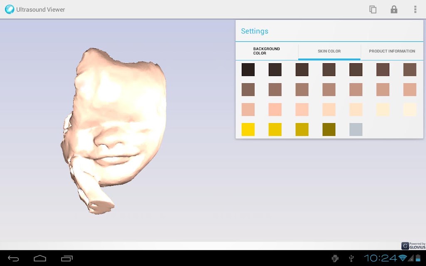Pick the second swatch in the top row
This screenshot has height=266, width=426.
point(275,69)
